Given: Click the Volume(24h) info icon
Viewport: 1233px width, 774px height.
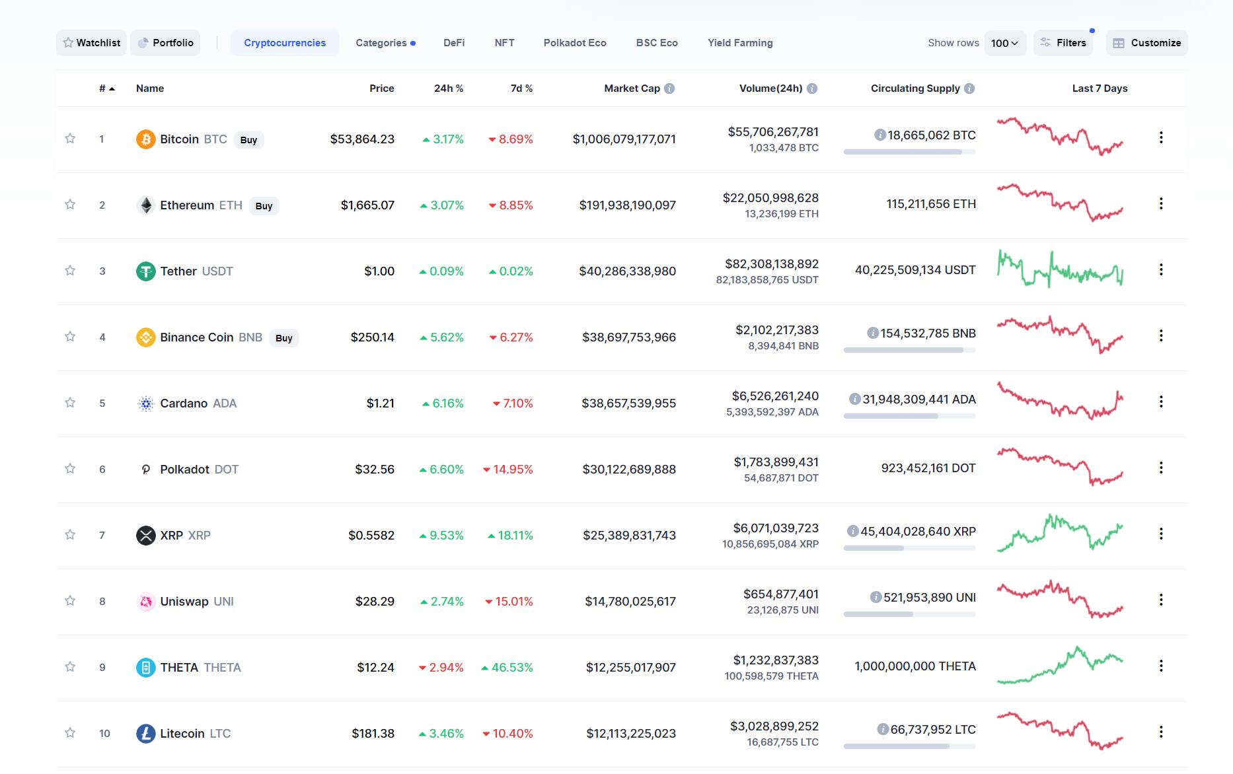Looking at the screenshot, I should coord(812,88).
